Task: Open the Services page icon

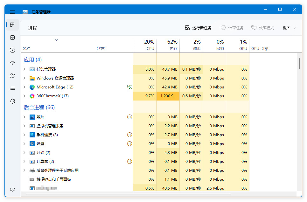Action: [12, 101]
